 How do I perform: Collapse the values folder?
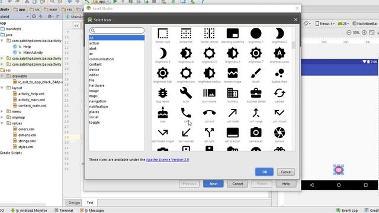(x=2, y=123)
